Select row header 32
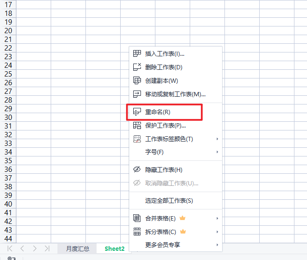 tap(8, 135)
